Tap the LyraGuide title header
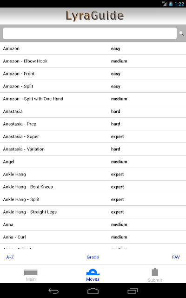Image resolution: width=186 pixels, height=298 pixels. pyautogui.click(x=95, y=15)
